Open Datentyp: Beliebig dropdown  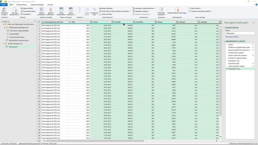(x=106, y=8)
